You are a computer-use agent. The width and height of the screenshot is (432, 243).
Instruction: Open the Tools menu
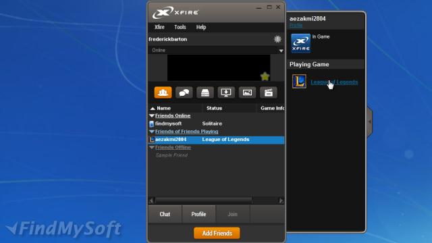pos(180,27)
